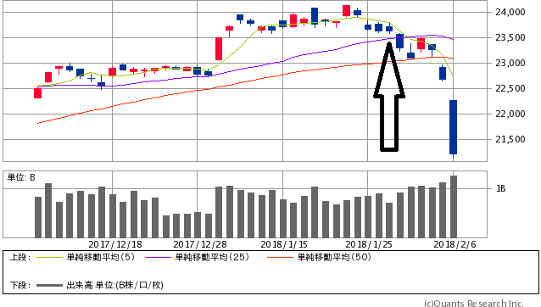Click the 単純移動平均(5) legend entry

[100, 257]
